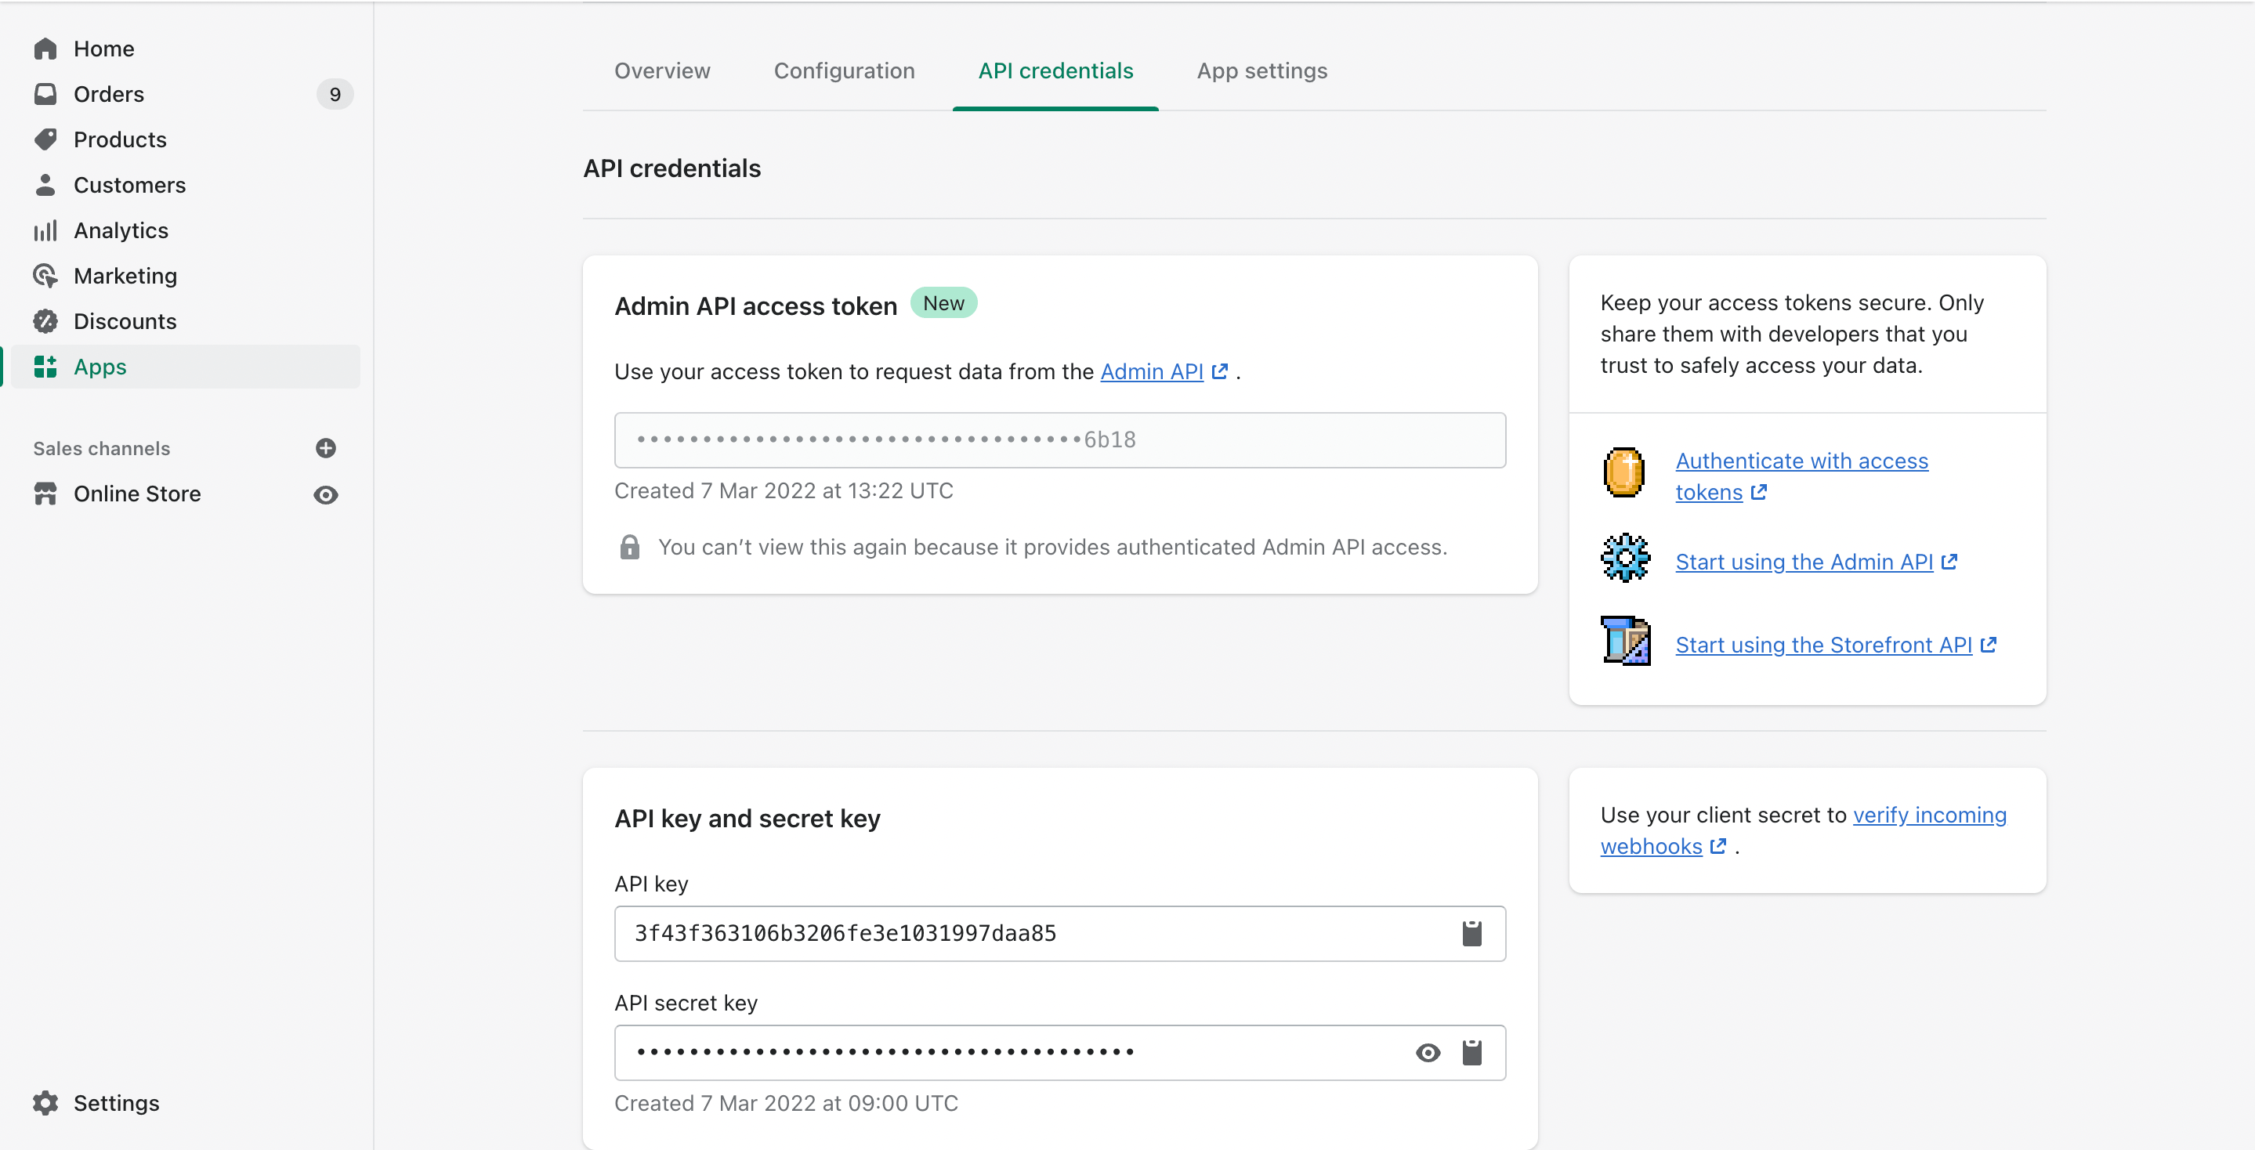Open the Products section
The image size is (2255, 1150).
click(120, 140)
